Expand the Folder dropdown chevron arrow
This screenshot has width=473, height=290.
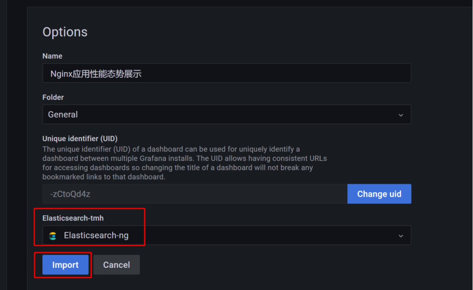pyautogui.click(x=401, y=115)
